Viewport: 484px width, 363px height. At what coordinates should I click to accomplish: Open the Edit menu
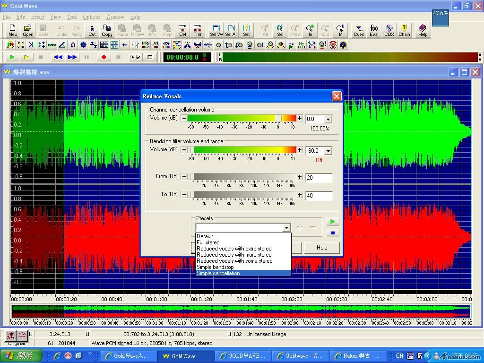[21, 17]
